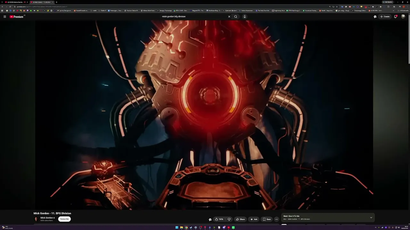
Task: Select the Mick Gordon - 11. BFG Division tab
Action: [42, 2]
